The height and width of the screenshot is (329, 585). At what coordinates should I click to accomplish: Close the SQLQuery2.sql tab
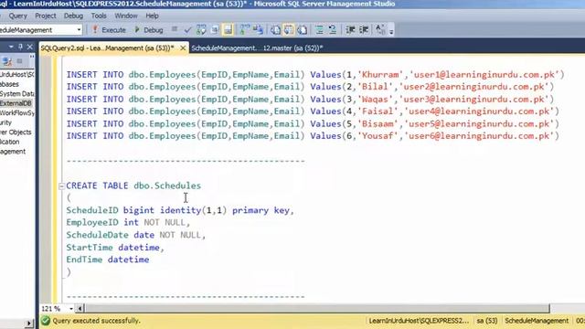[x=183, y=48]
